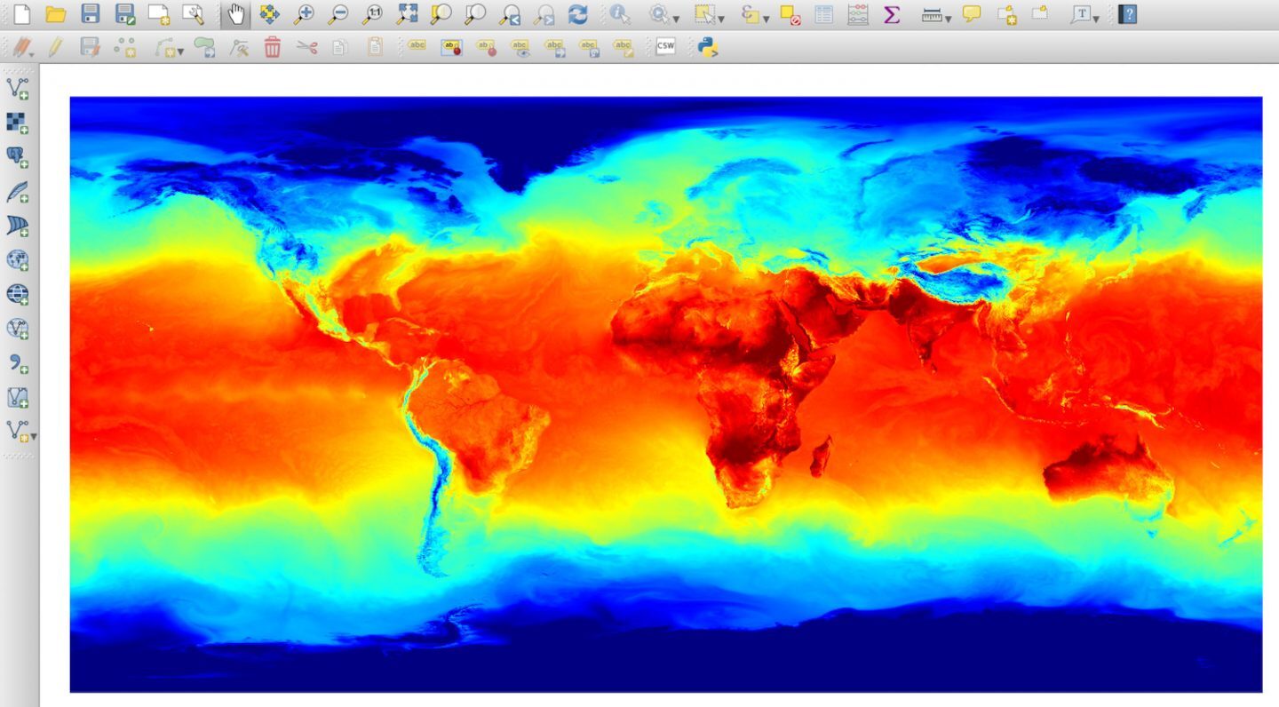Select the Change Label tool

[624, 47]
